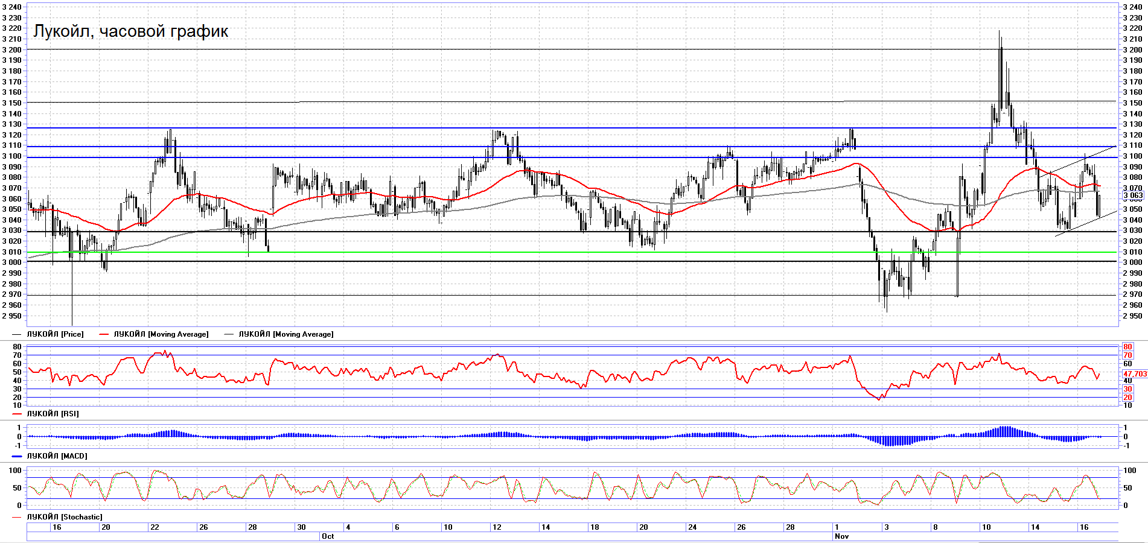Click the chart title "Лукойл, часовой график"
1148x543 pixels.
(x=131, y=31)
